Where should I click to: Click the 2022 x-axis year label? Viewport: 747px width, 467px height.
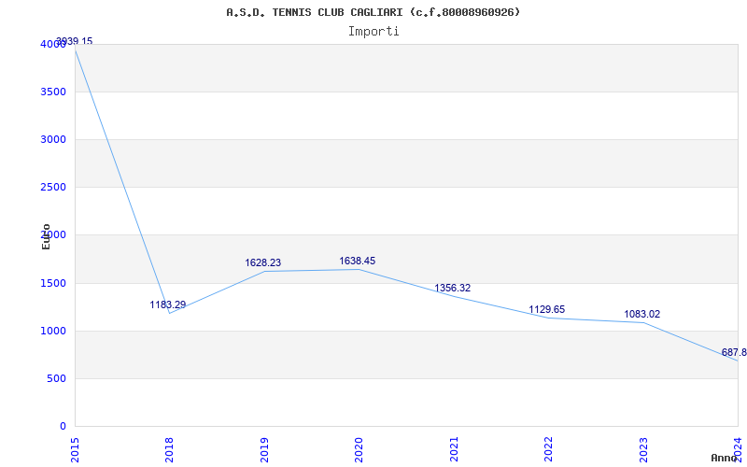pyautogui.click(x=549, y=448)
